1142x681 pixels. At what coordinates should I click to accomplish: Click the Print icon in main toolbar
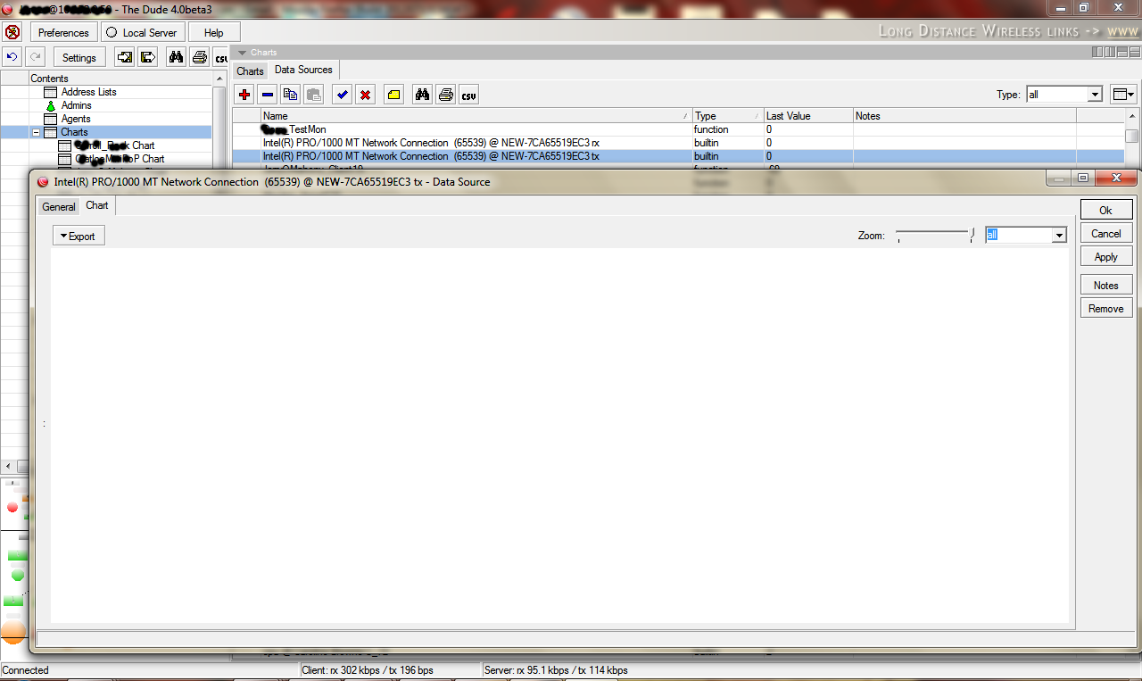click(200, 57)
